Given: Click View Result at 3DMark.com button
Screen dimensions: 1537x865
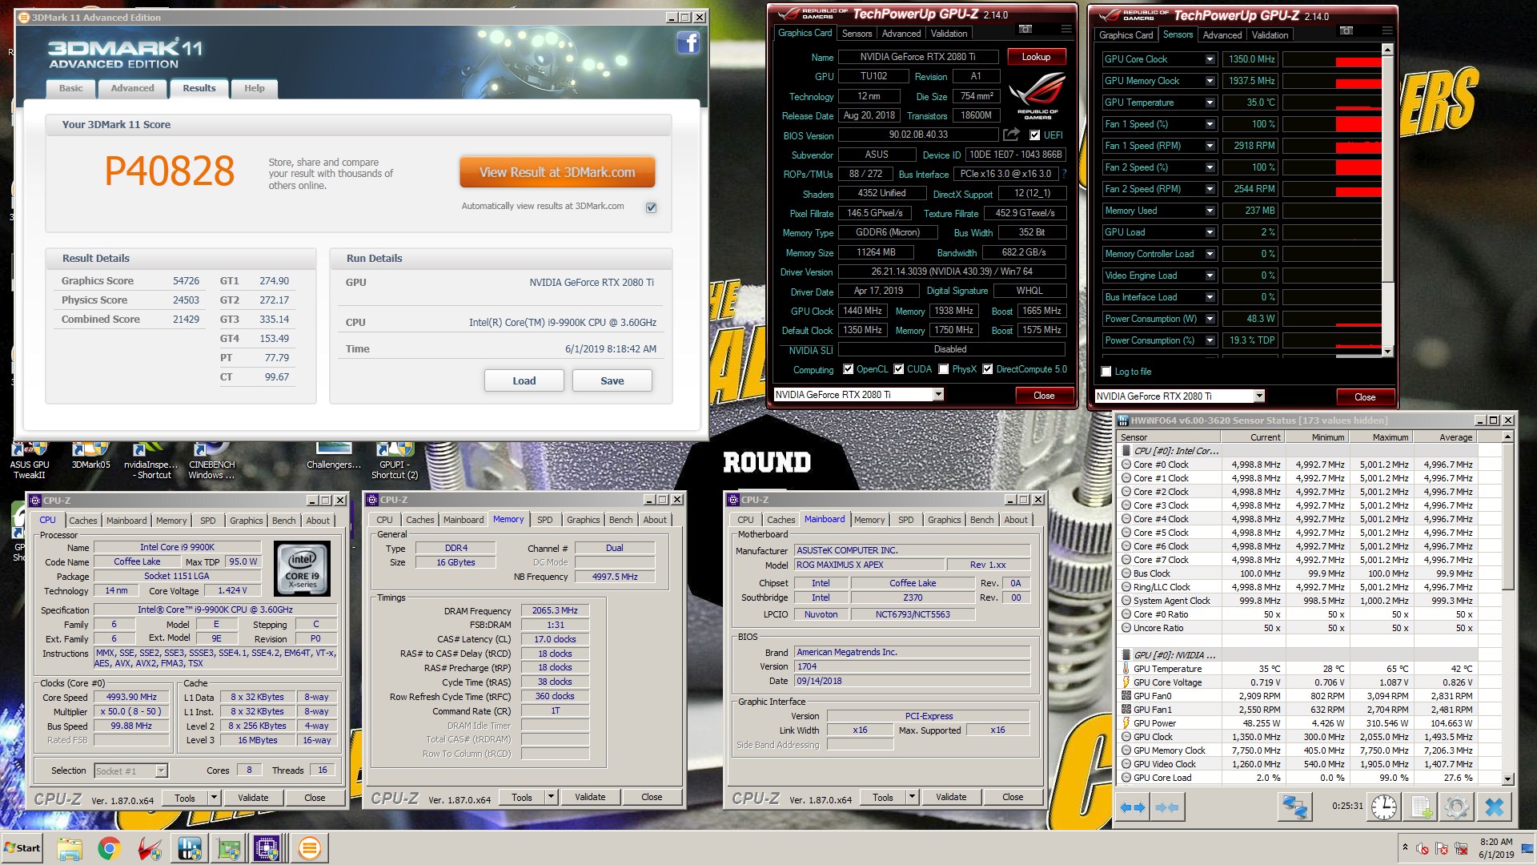Looking at the screenshot, I should (x=557, y=172).
